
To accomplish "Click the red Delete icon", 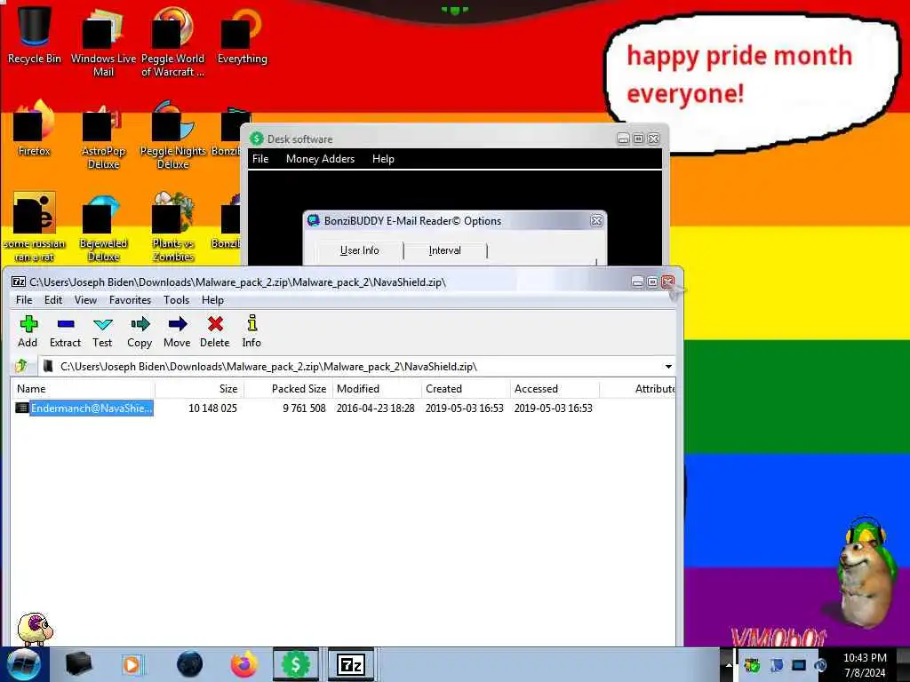I will (215, 331).
